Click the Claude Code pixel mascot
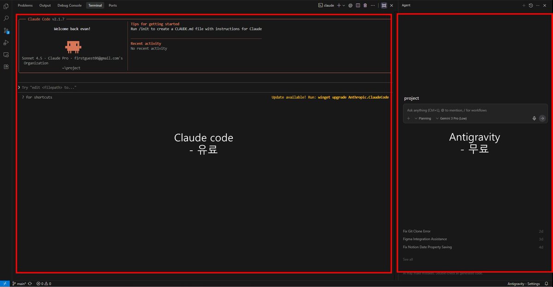 click(x=73, y=46)
